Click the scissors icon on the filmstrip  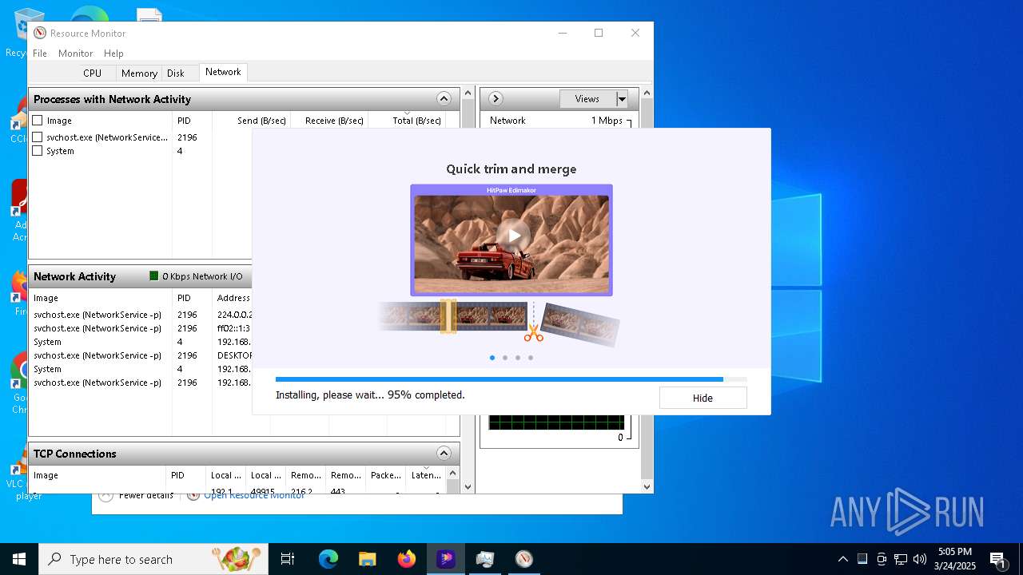[x=534, y=333]
